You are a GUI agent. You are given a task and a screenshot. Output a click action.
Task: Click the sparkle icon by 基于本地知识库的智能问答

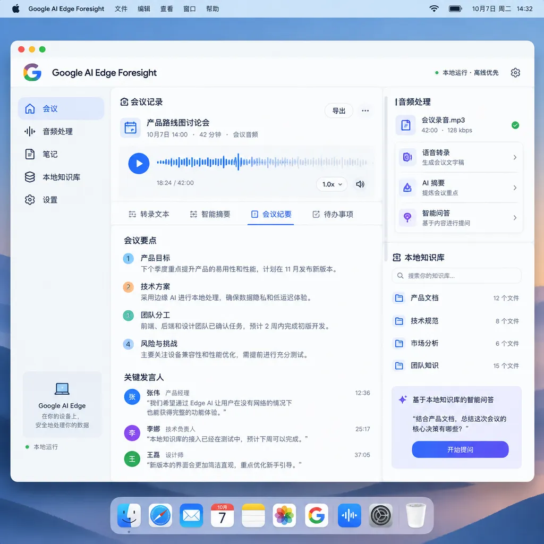(x=403, y=399)
